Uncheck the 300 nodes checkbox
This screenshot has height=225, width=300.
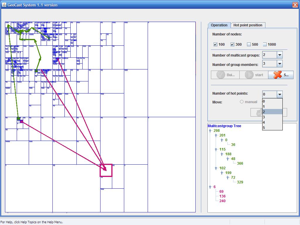232,45
